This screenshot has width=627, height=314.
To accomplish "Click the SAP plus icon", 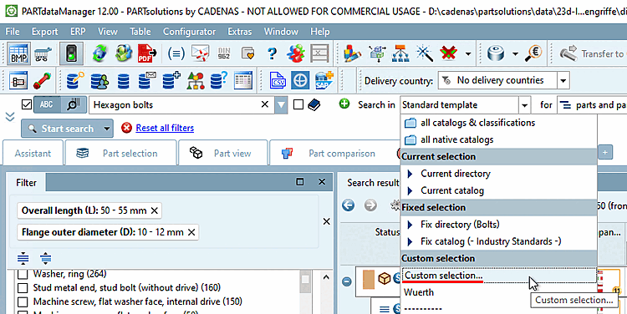I will coord(324,80).
